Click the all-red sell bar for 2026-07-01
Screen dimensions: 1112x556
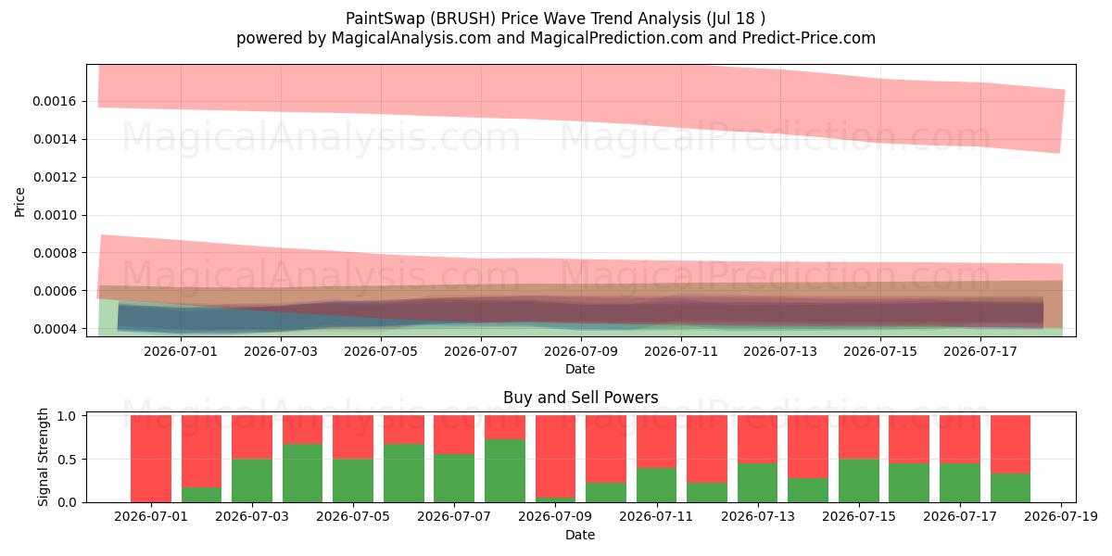151,459
